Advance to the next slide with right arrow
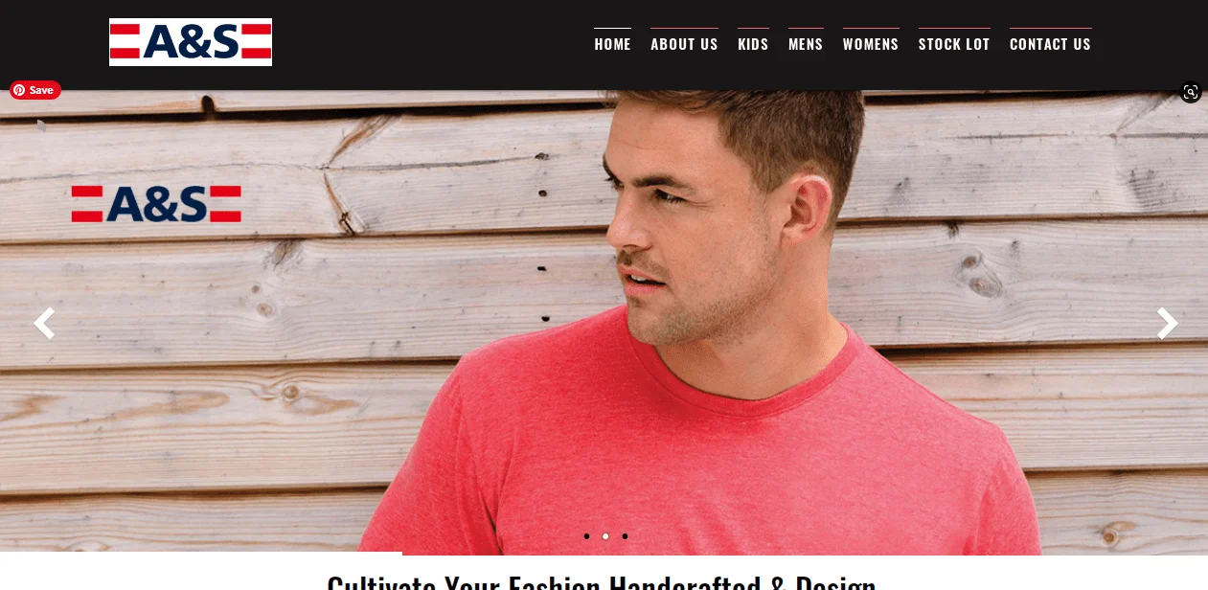The width and height of the screenshot is (1208, 590). [x=1167, y=324]
